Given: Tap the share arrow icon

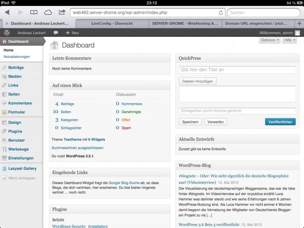Looking at the screenshot, I should coord(62,12).
